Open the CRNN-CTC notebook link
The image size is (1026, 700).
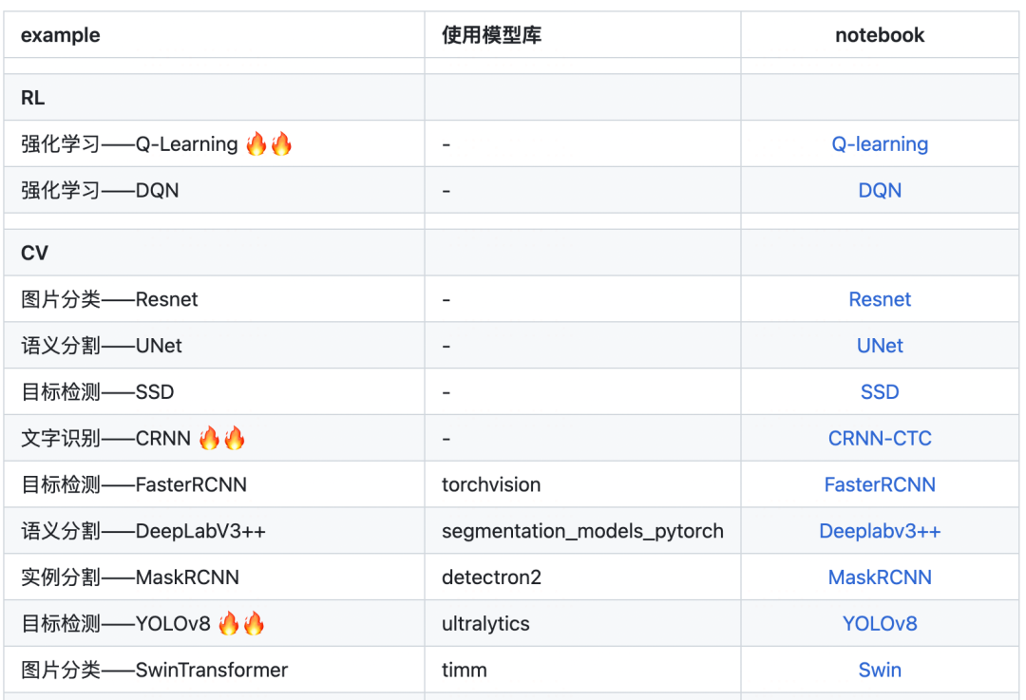(x=880, y=438)
